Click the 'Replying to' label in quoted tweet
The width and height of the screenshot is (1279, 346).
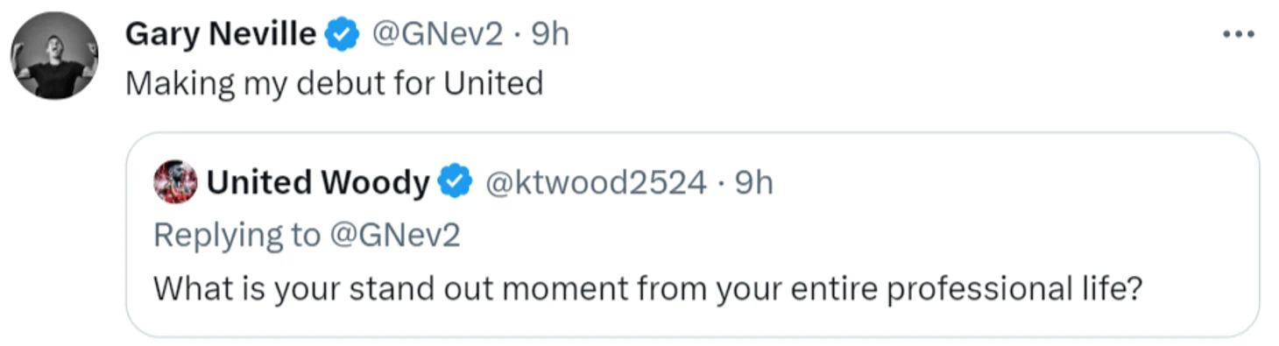click(237, 236)
